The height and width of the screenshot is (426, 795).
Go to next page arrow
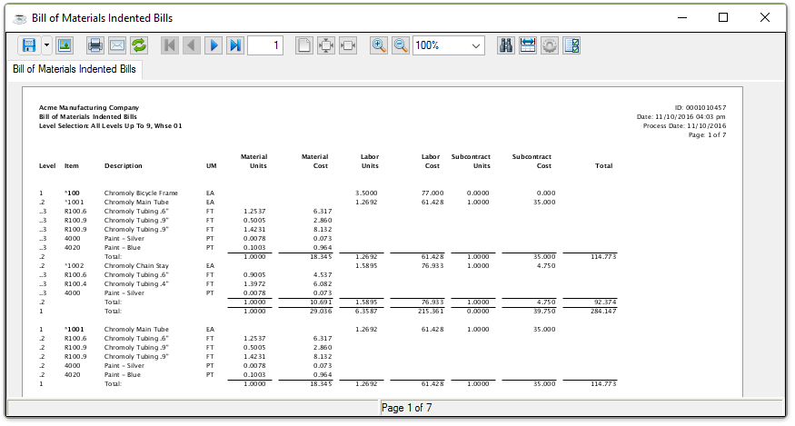click(x=214, y=45)
